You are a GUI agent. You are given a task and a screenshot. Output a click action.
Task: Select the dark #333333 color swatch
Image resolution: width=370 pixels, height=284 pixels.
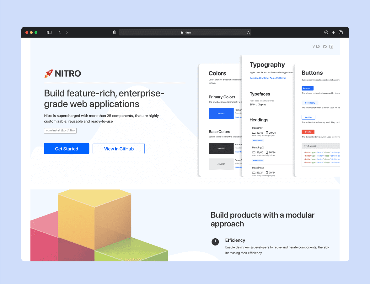pyautogui.click(x=221, y=148)
